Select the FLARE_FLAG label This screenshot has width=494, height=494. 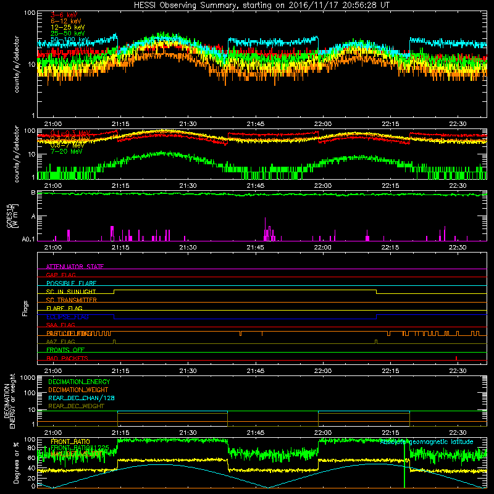(x=64, y=308)
